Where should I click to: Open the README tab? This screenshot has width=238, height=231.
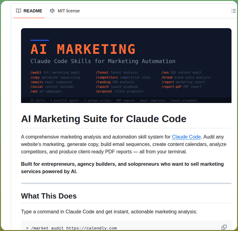coord(29,11)
